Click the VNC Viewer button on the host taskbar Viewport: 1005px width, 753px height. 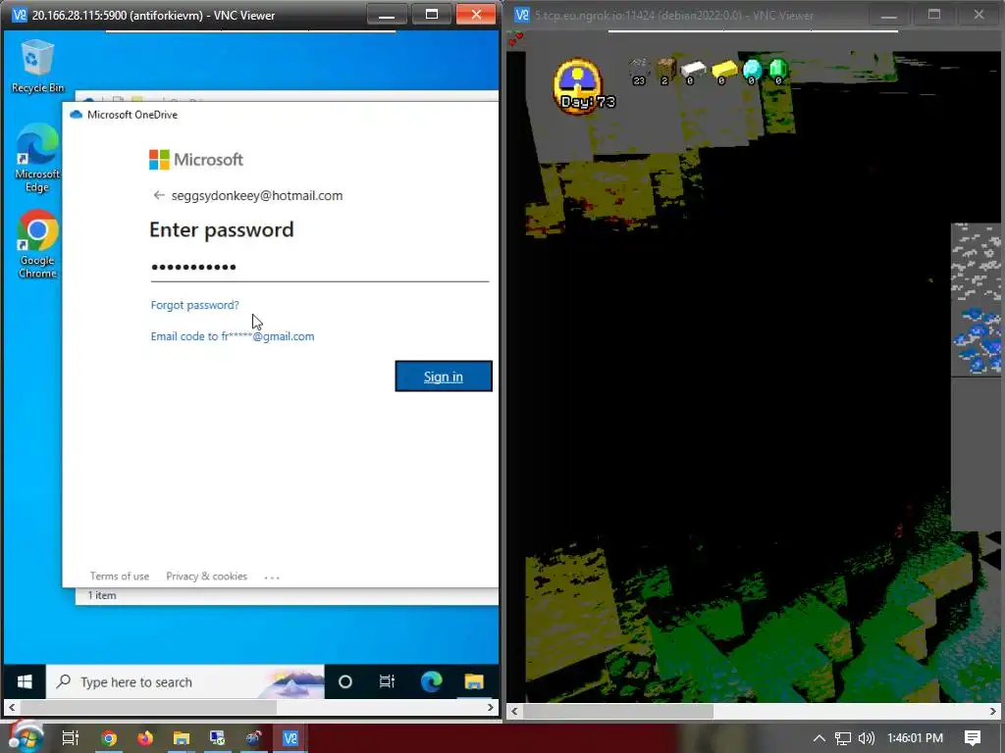(291, 738)
